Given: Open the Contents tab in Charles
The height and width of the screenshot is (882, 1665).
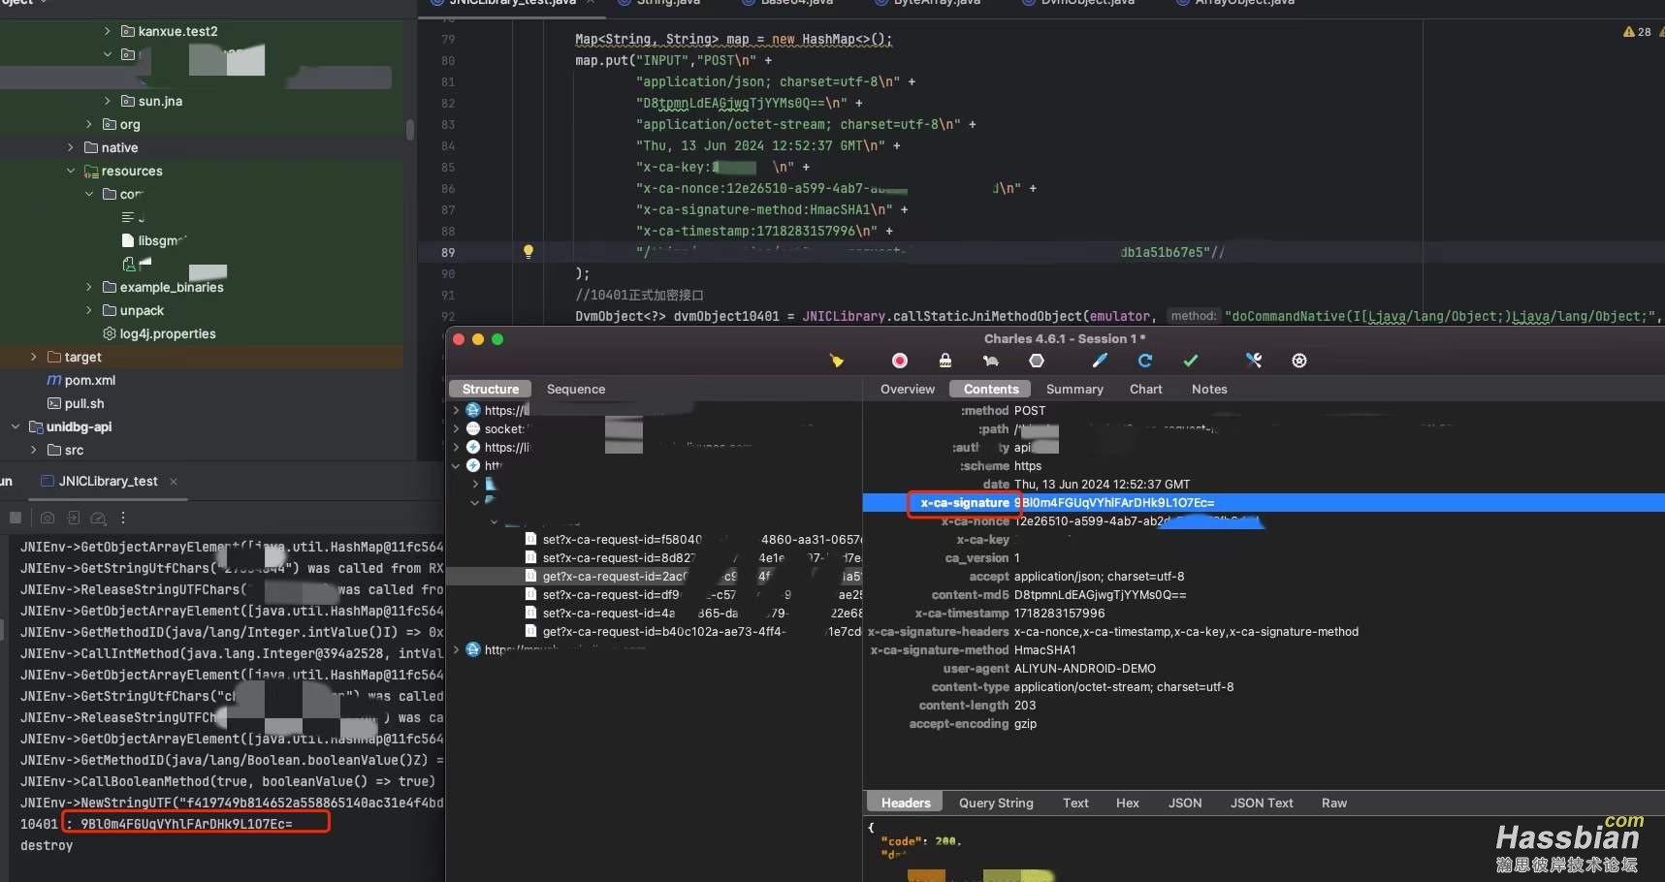Looking at the screenshot, I should coord(991,389).
